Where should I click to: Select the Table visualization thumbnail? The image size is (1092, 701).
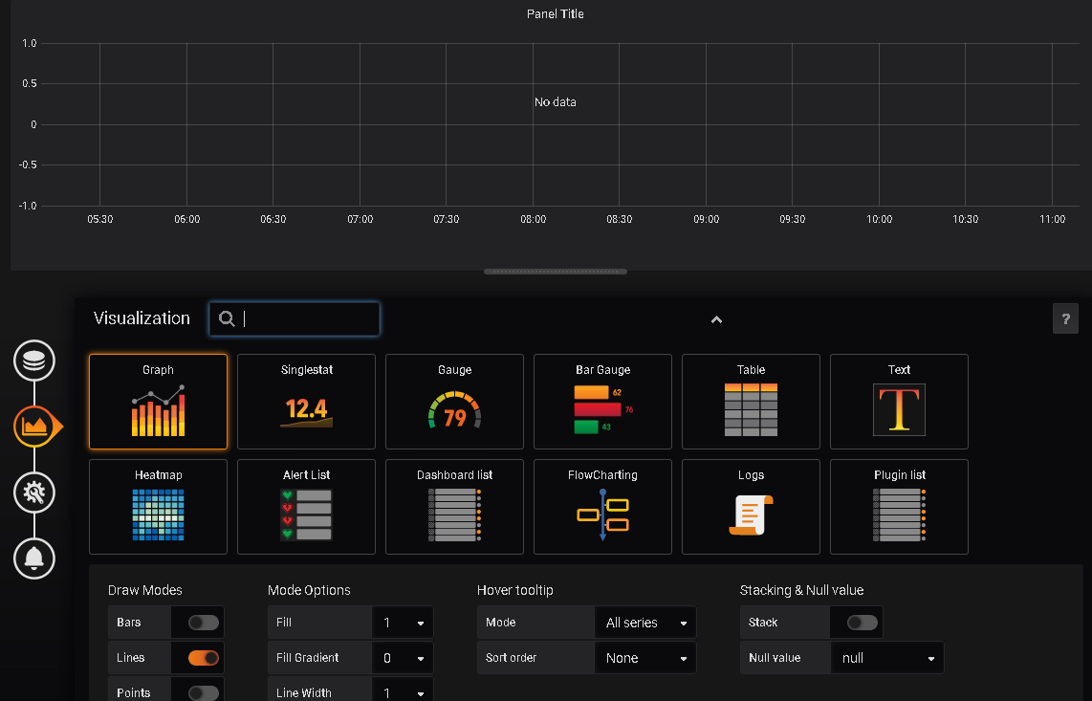tap(751, 402)
